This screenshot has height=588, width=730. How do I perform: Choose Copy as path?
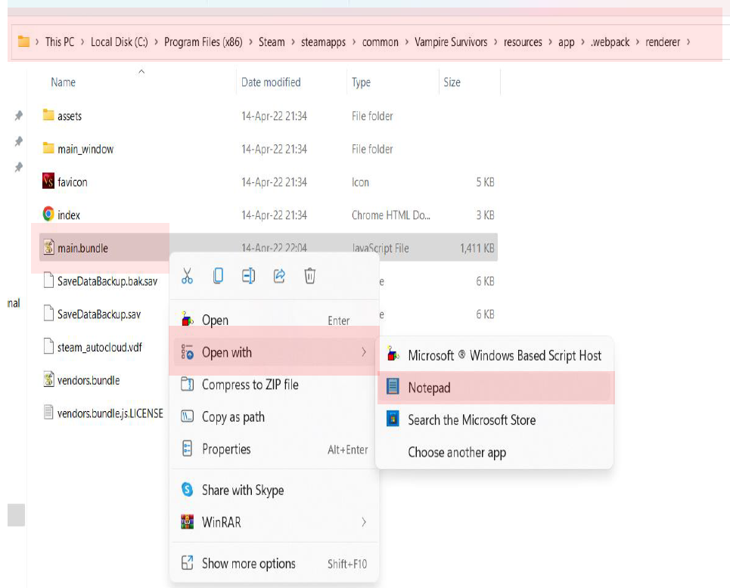pos(275,416)
